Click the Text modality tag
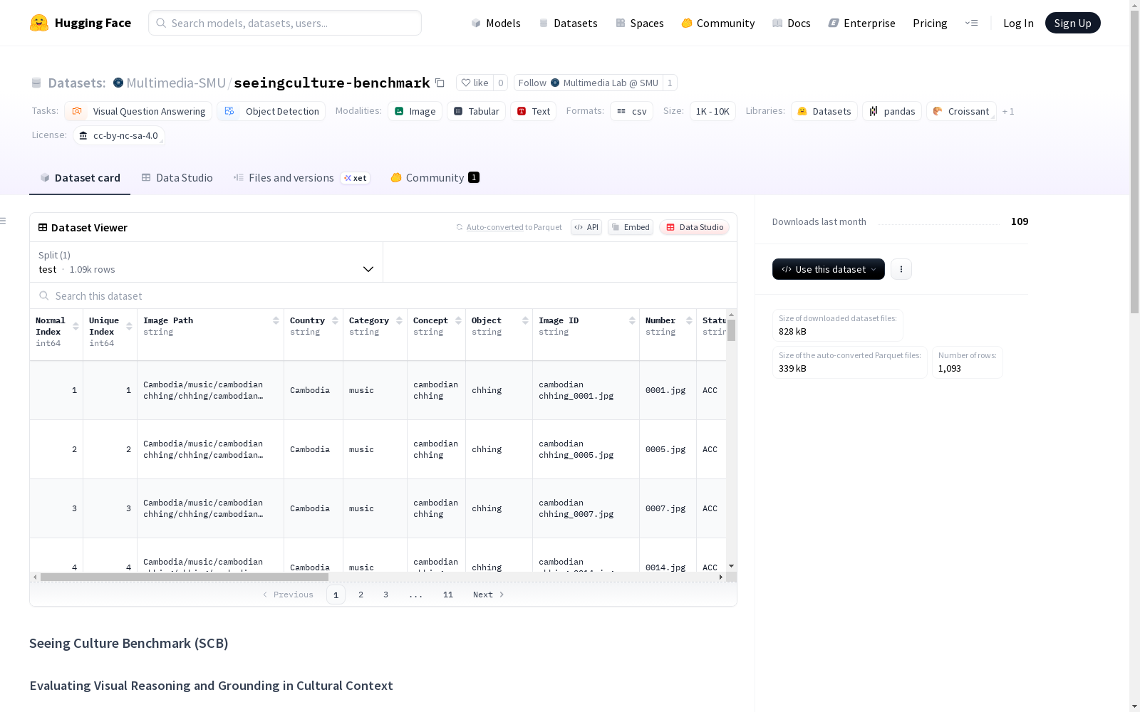 533,111
